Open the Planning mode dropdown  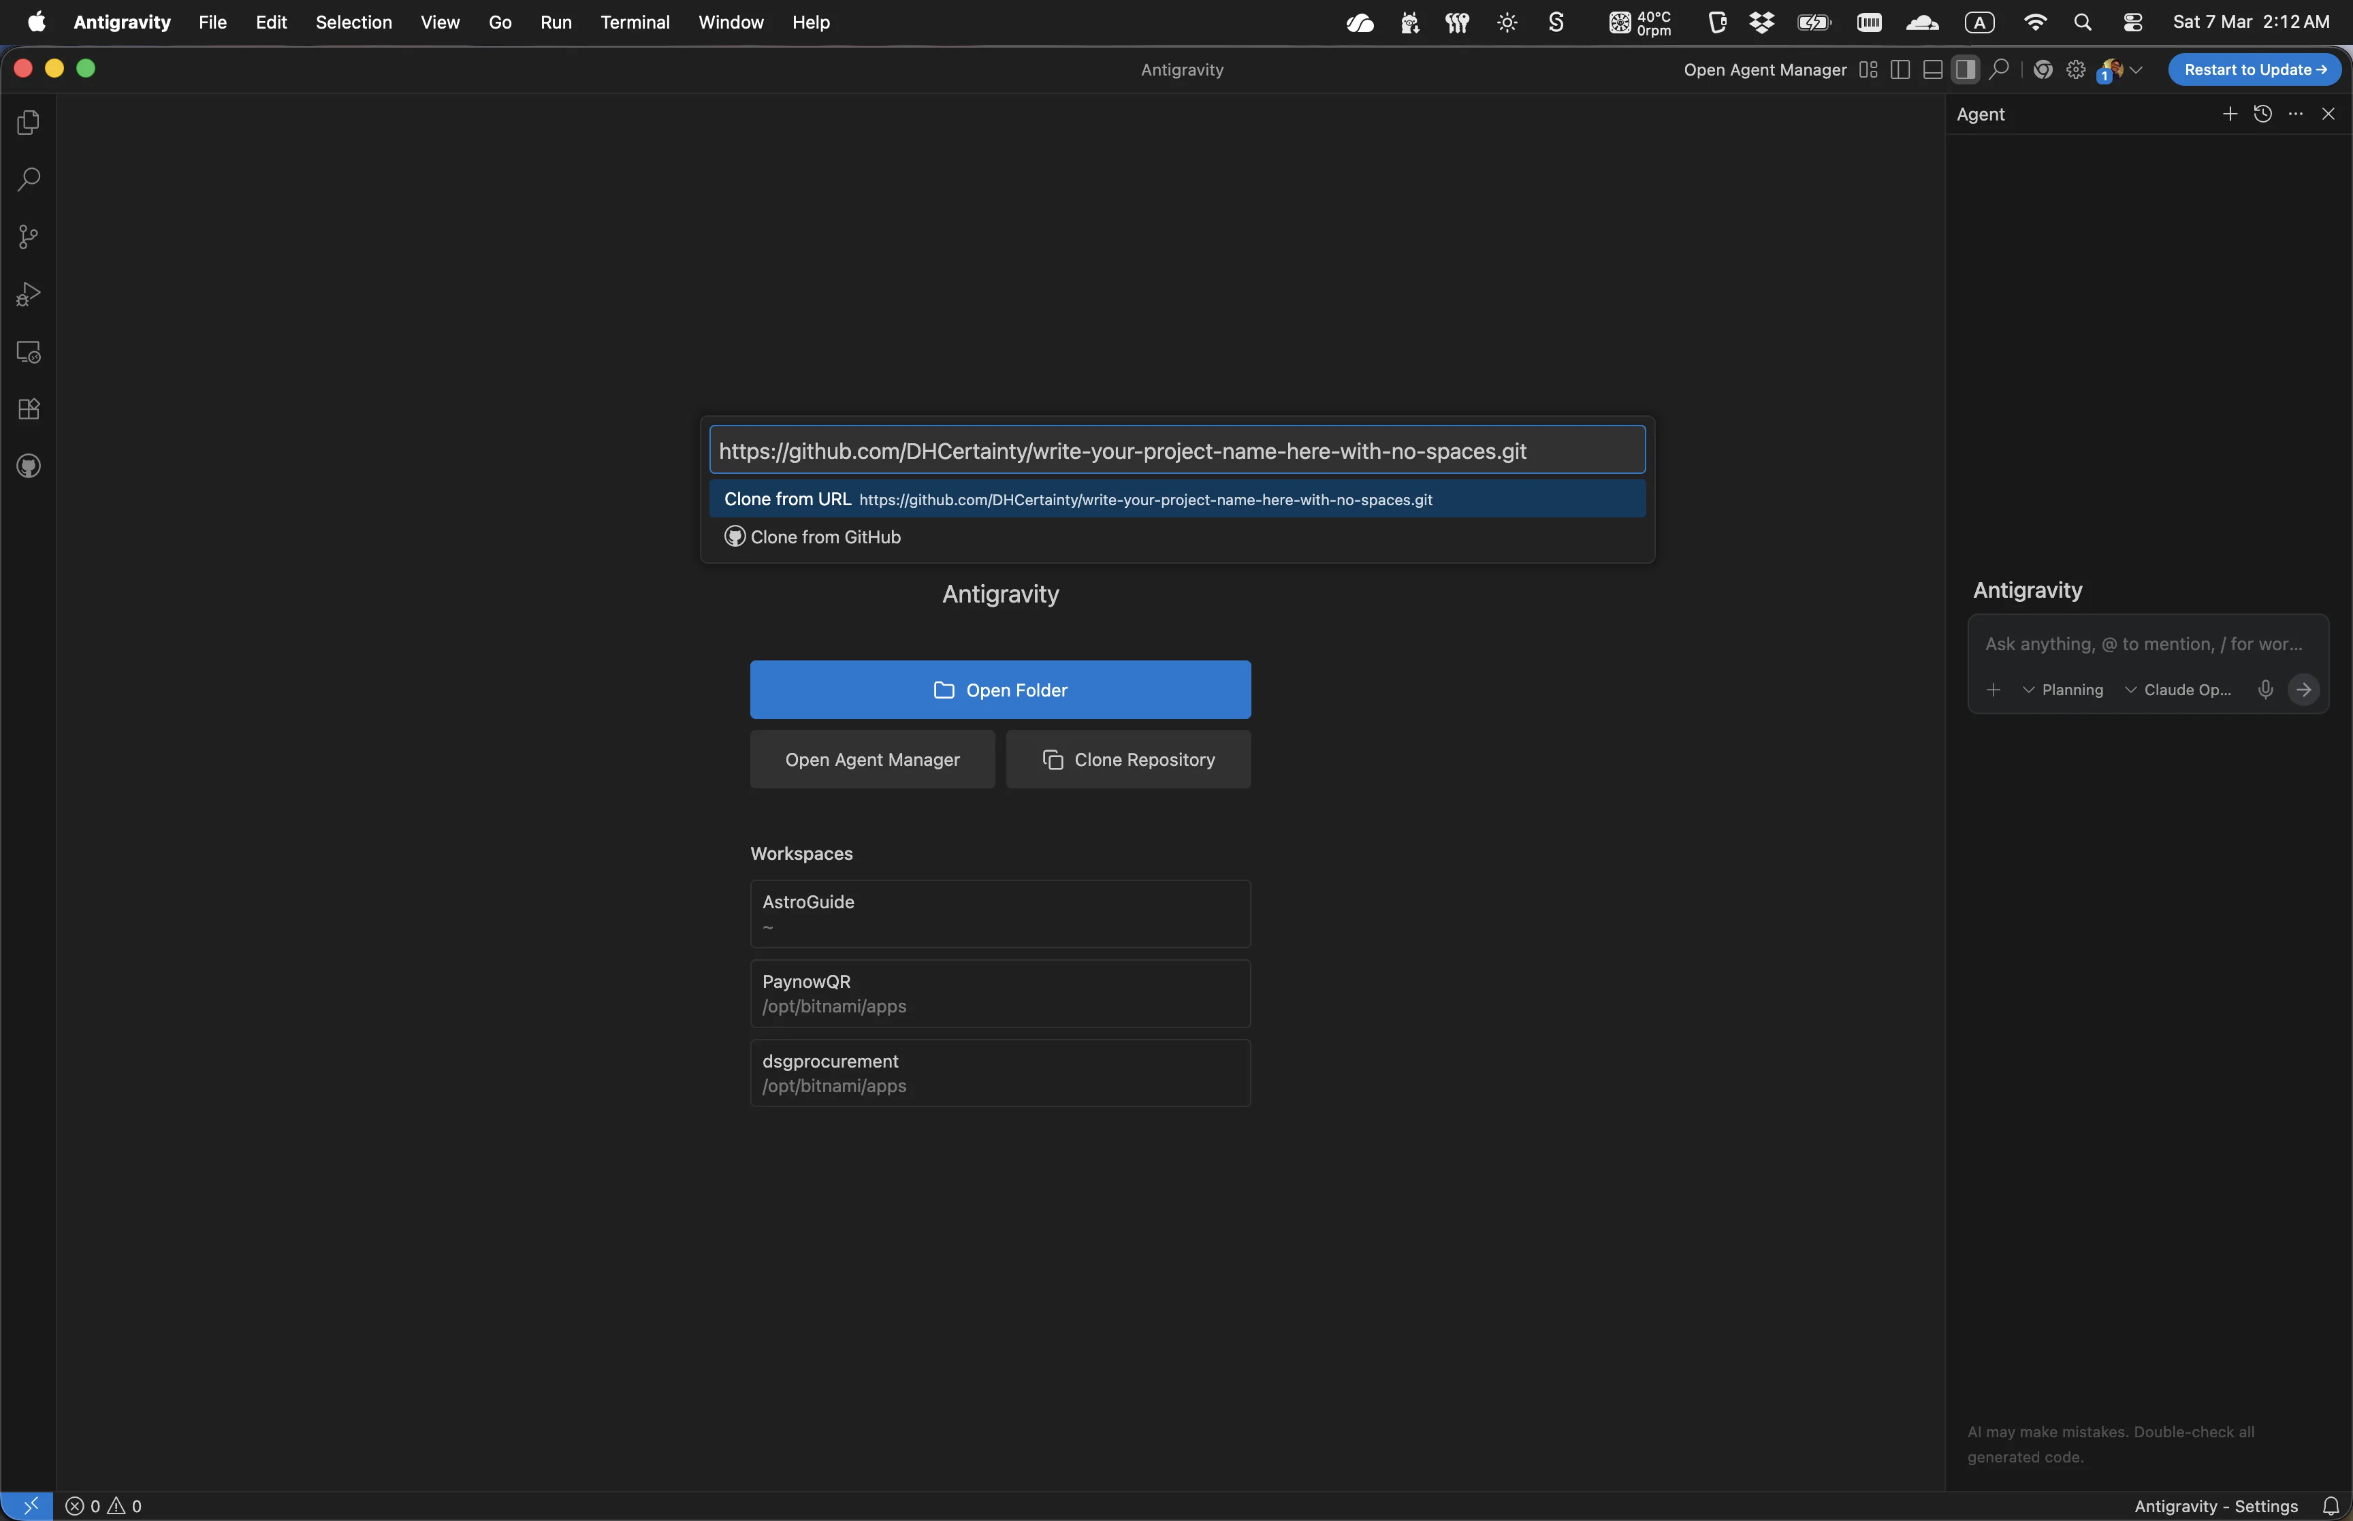[2063, 690]
